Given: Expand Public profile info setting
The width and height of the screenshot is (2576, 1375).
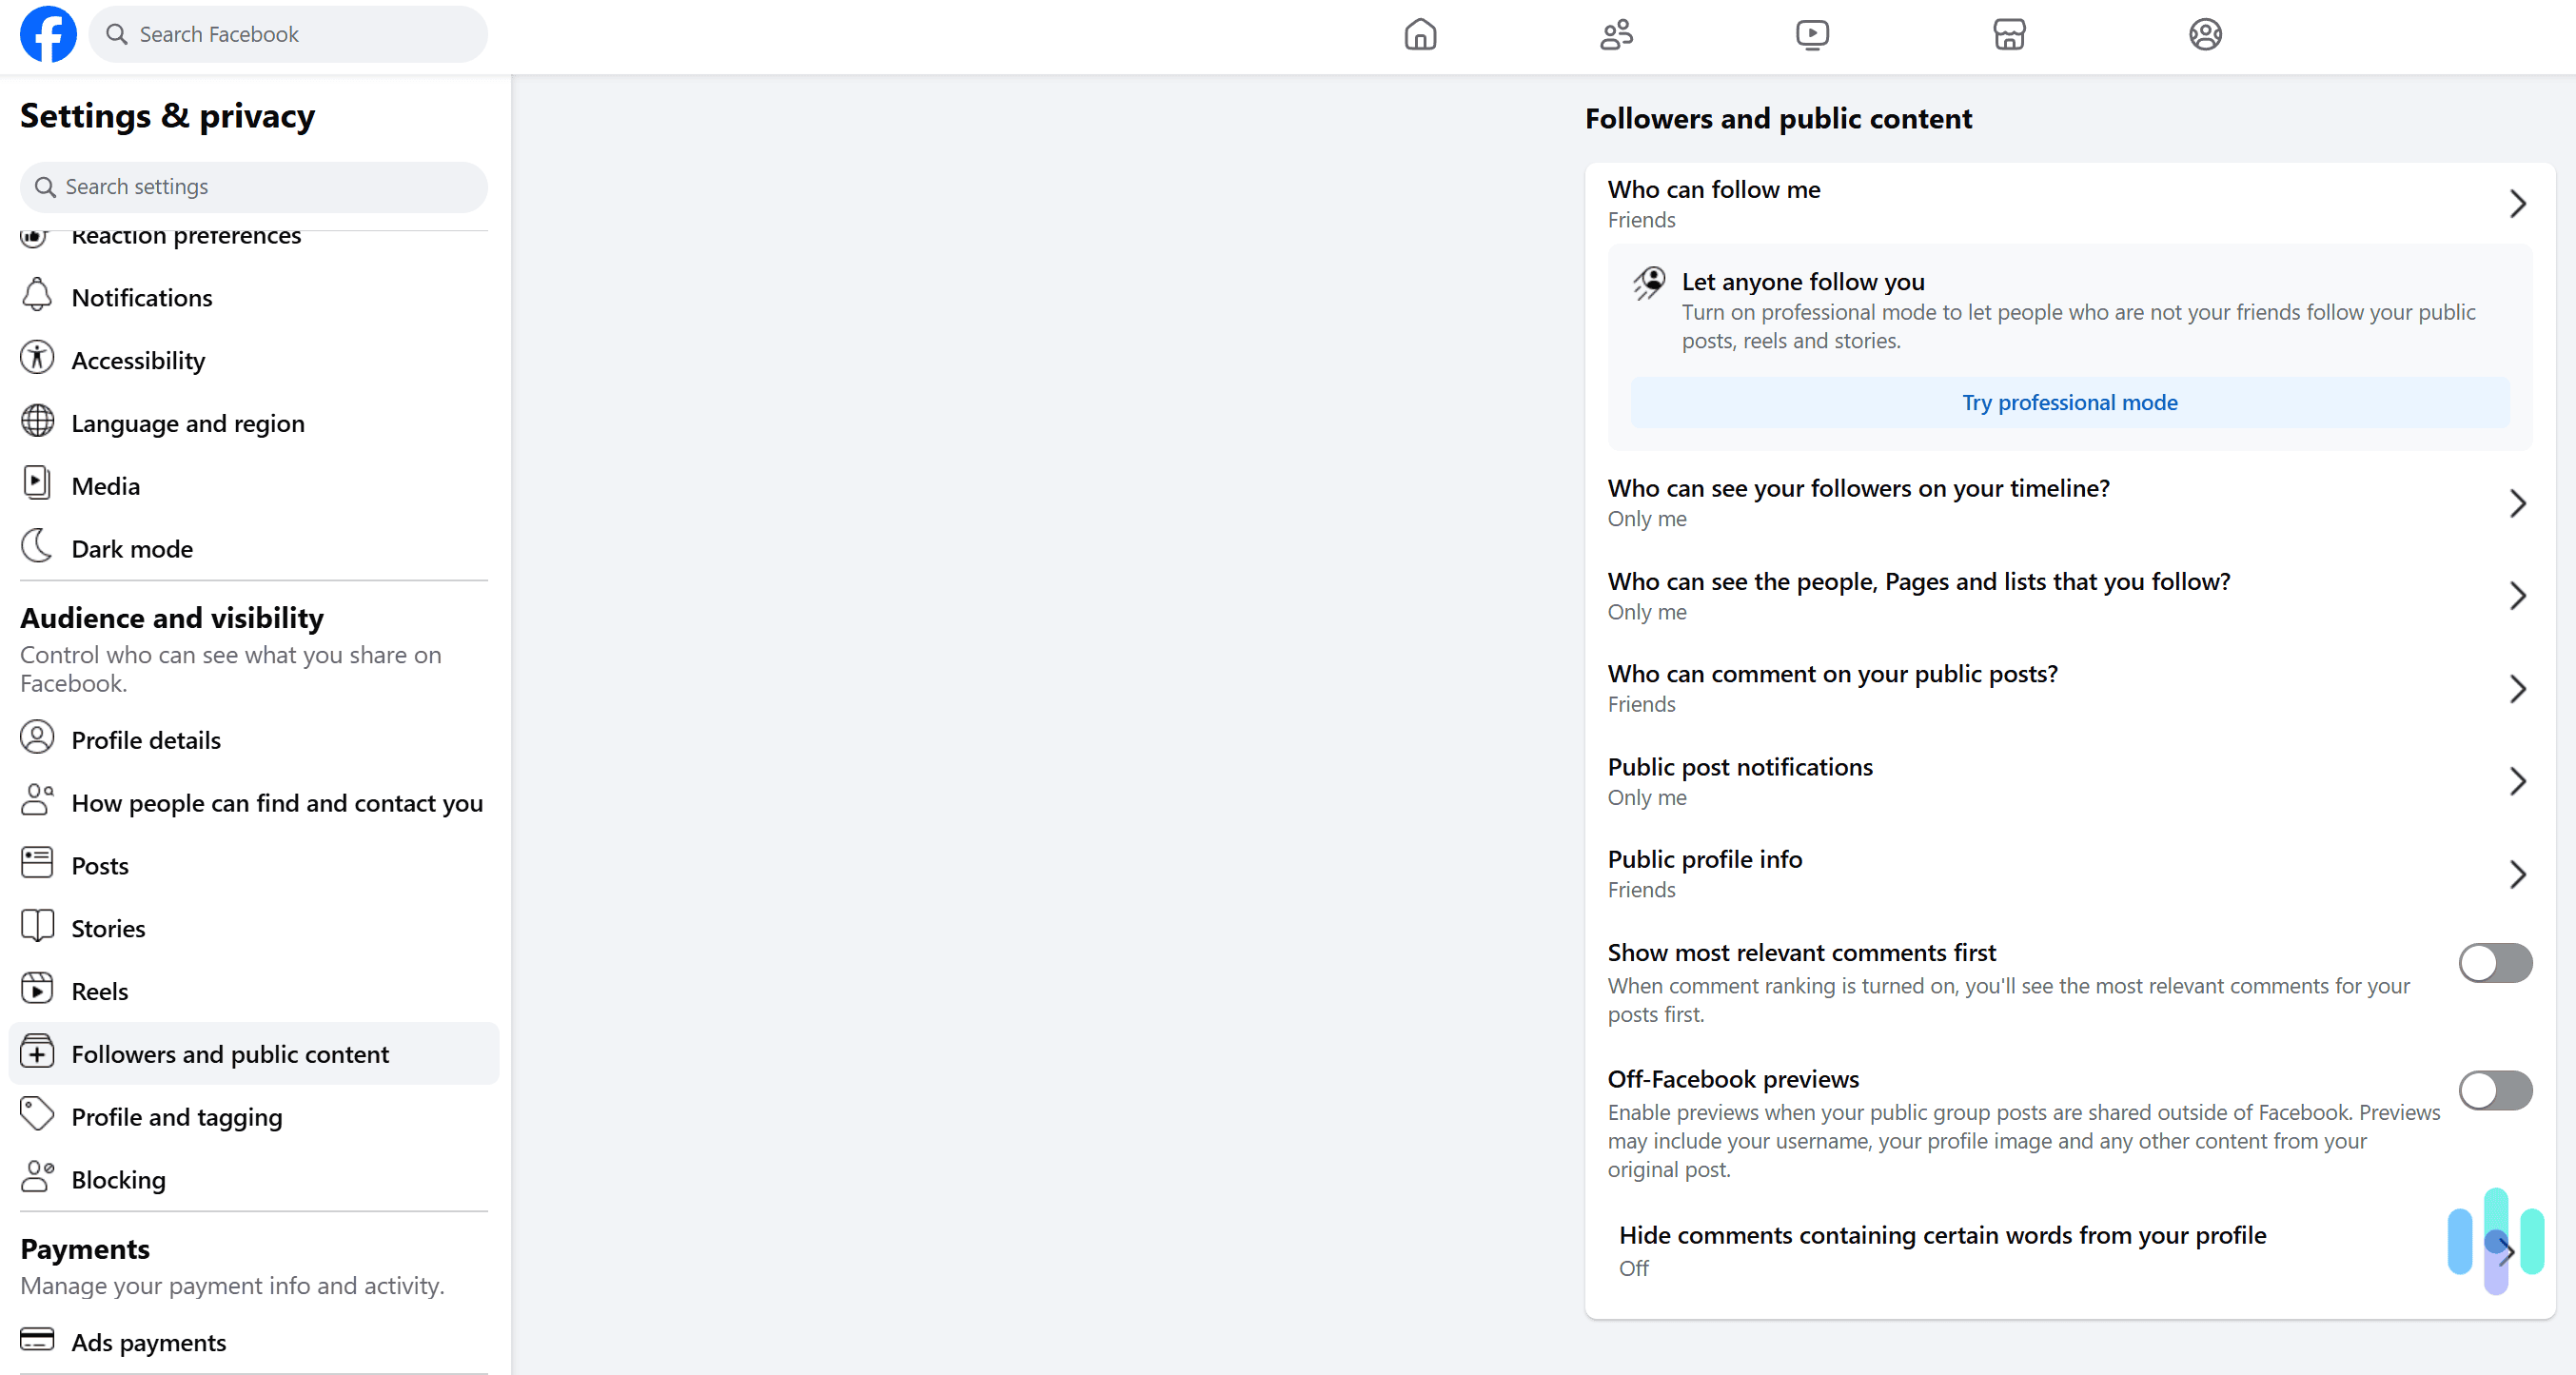Looking at the screenshot, I should [2518, 873].
